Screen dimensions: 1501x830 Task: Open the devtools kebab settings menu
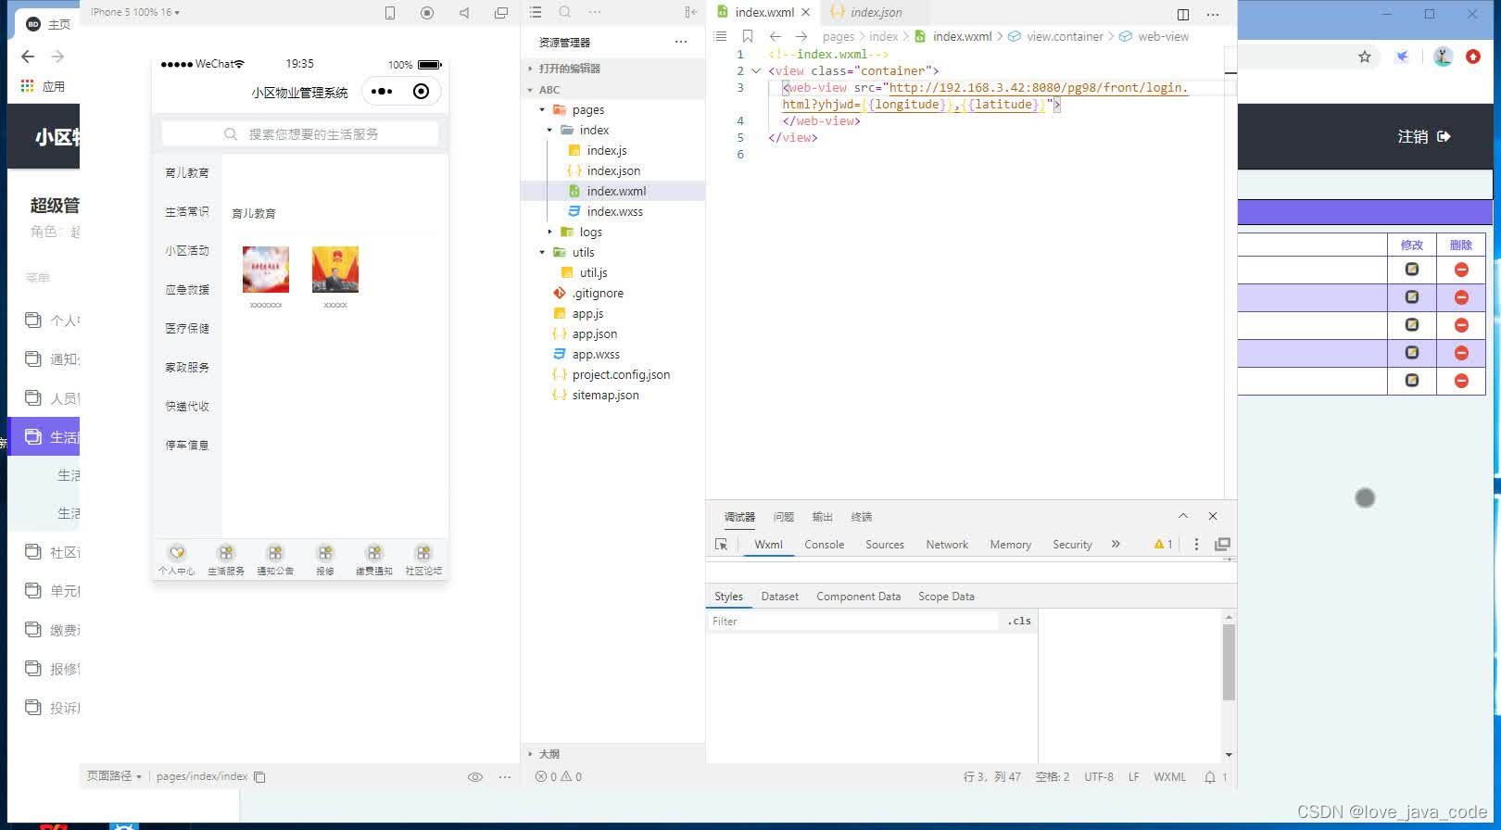[1196, 544]
